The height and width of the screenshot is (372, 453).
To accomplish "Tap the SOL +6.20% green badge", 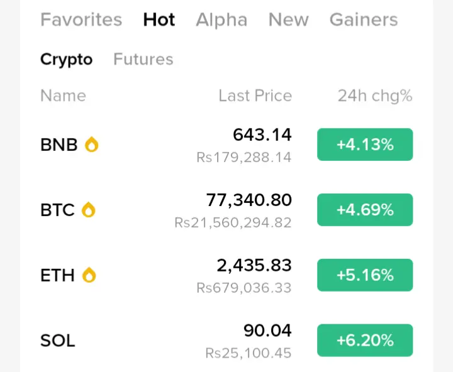I will tap(365, 341).
